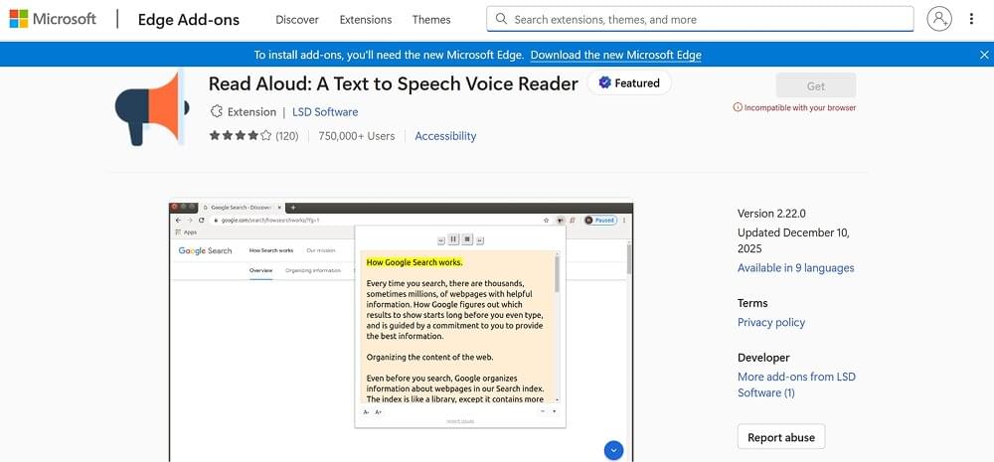Image resolution: width=994 pixels, height=462 pixels.
Task: Open LSD Software publisher link
Action: 325,112
